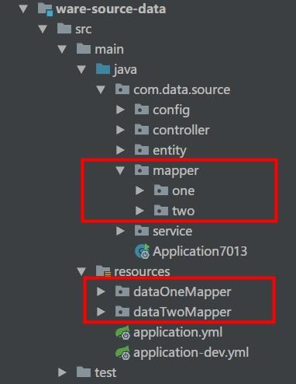Open the application.yml Spring config icon
Viewport: 296px width, 384px height.
(122, 333)
